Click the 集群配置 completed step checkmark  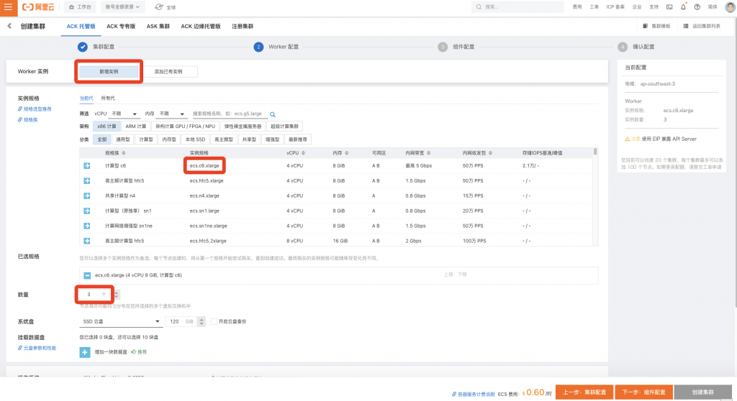click(x=82, y=47)
